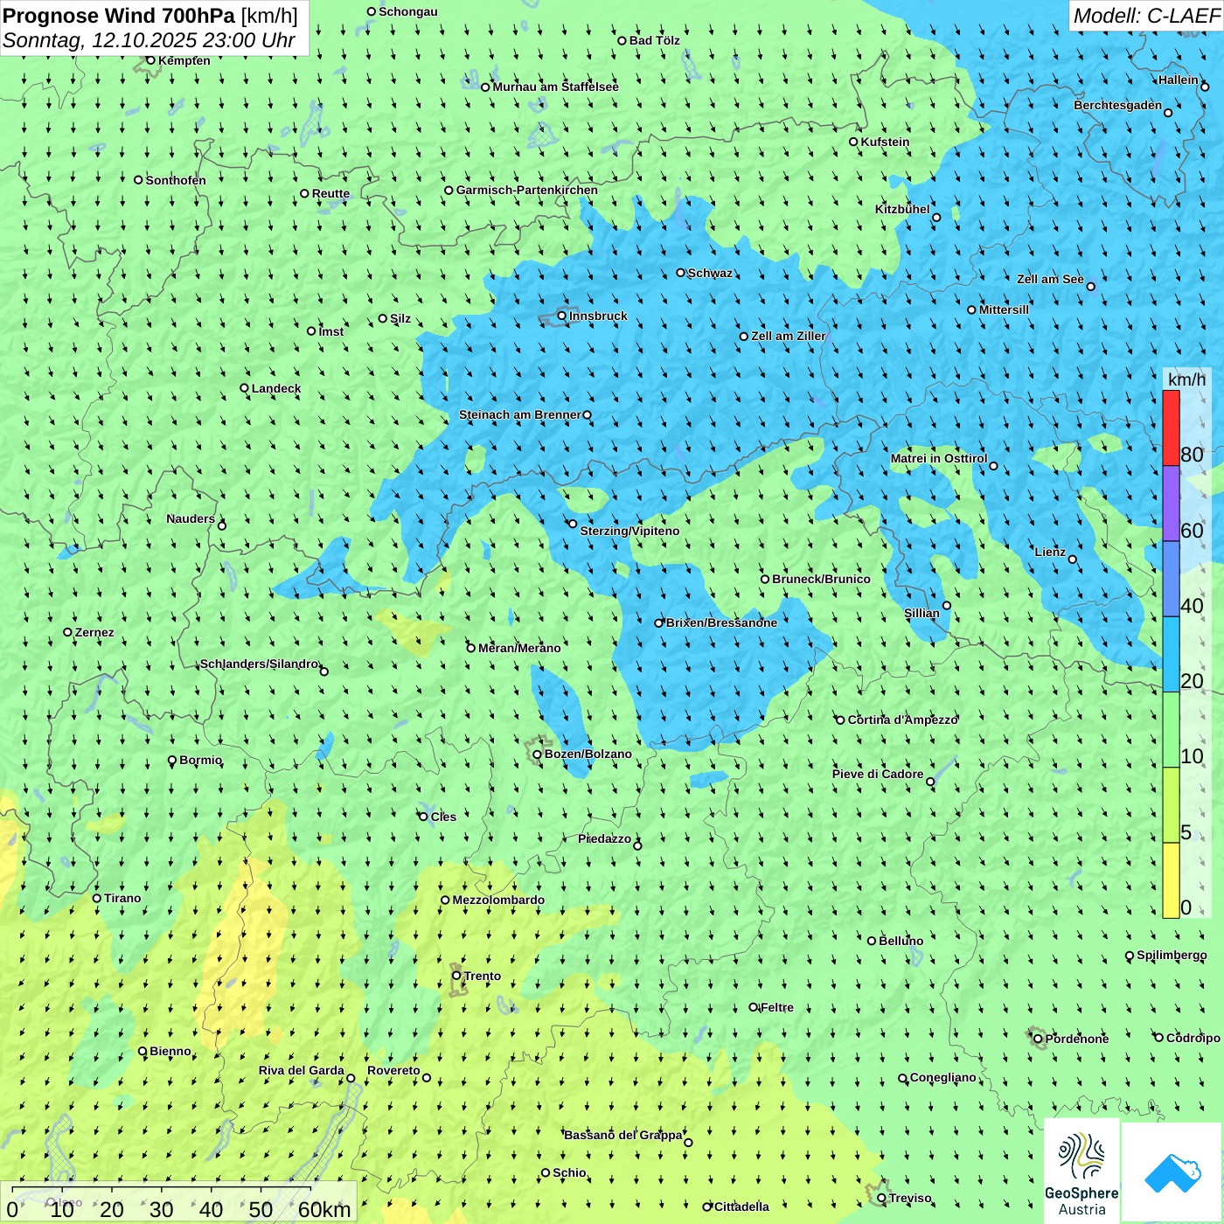1224x1224 pixels.
Task: Click the Hallein location marker
Action: pyautogui.click(x=1205, y=87)
